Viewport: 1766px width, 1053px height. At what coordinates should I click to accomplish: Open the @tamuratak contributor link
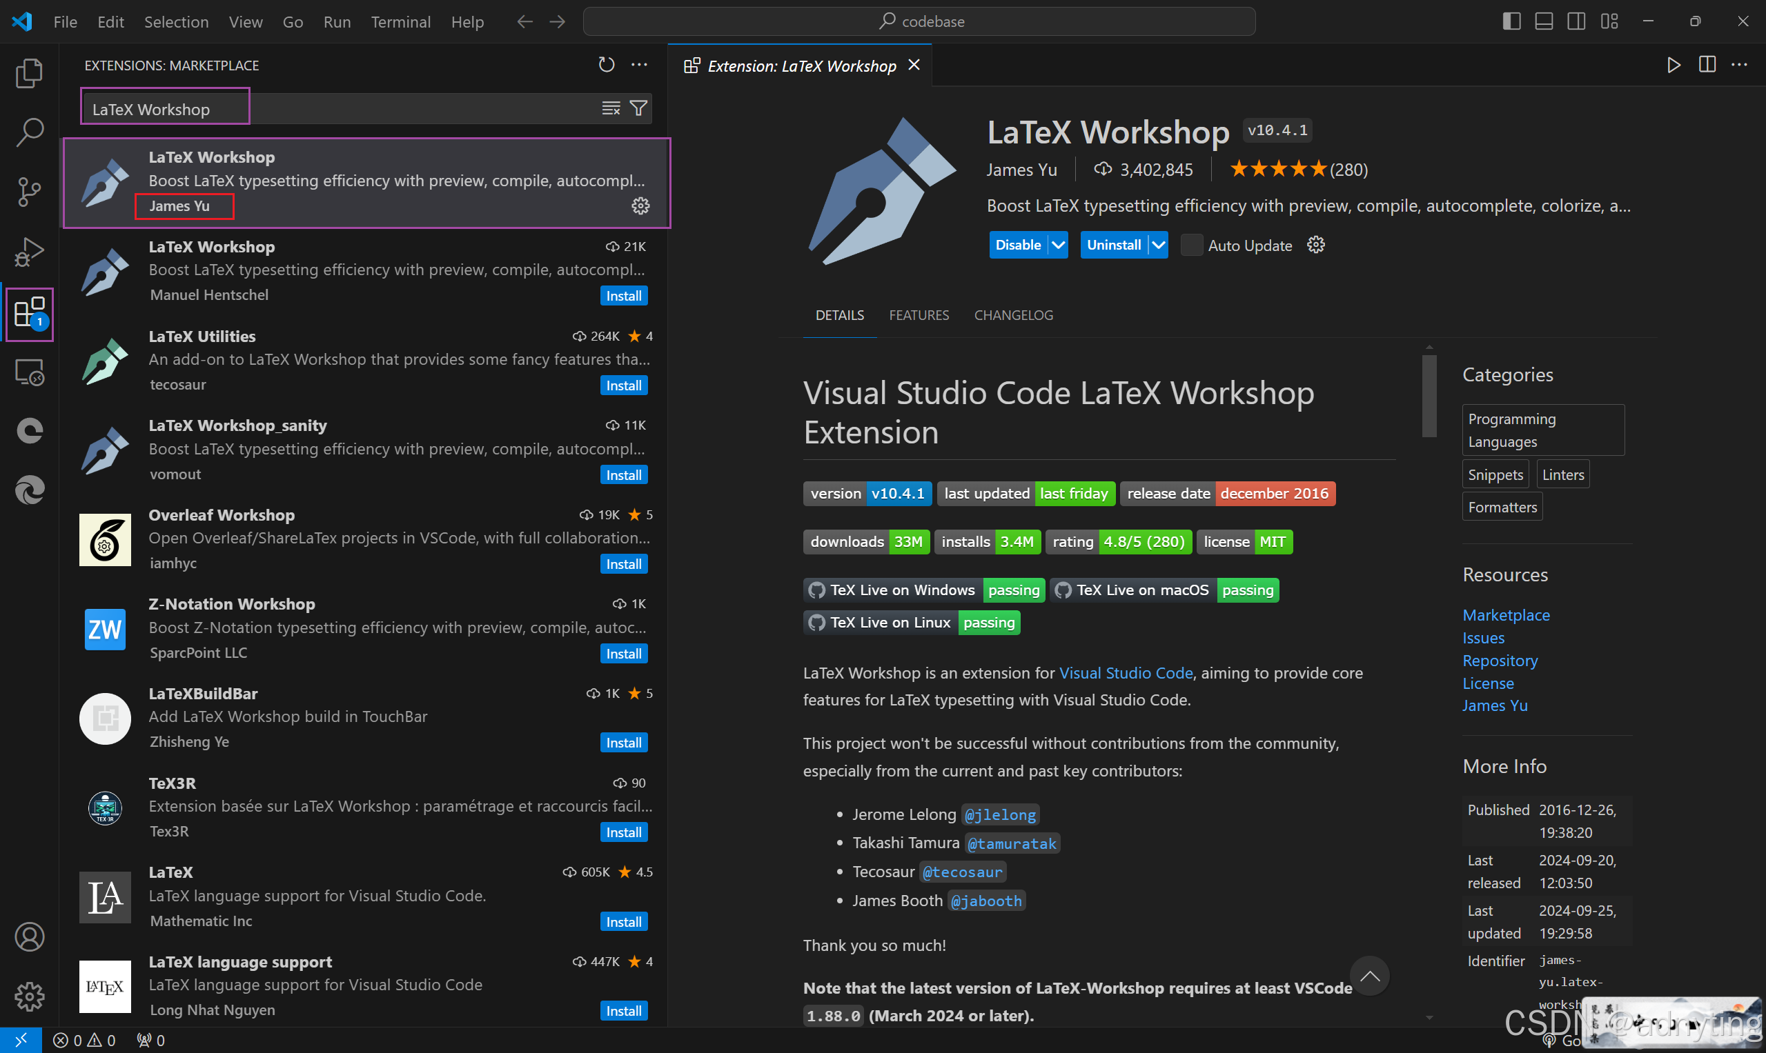click(x=1012, y=843)
